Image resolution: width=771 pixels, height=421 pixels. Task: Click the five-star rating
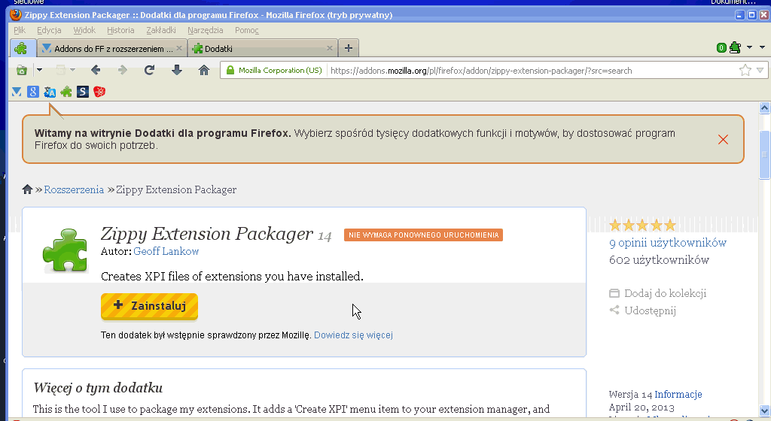coord(643,226)
